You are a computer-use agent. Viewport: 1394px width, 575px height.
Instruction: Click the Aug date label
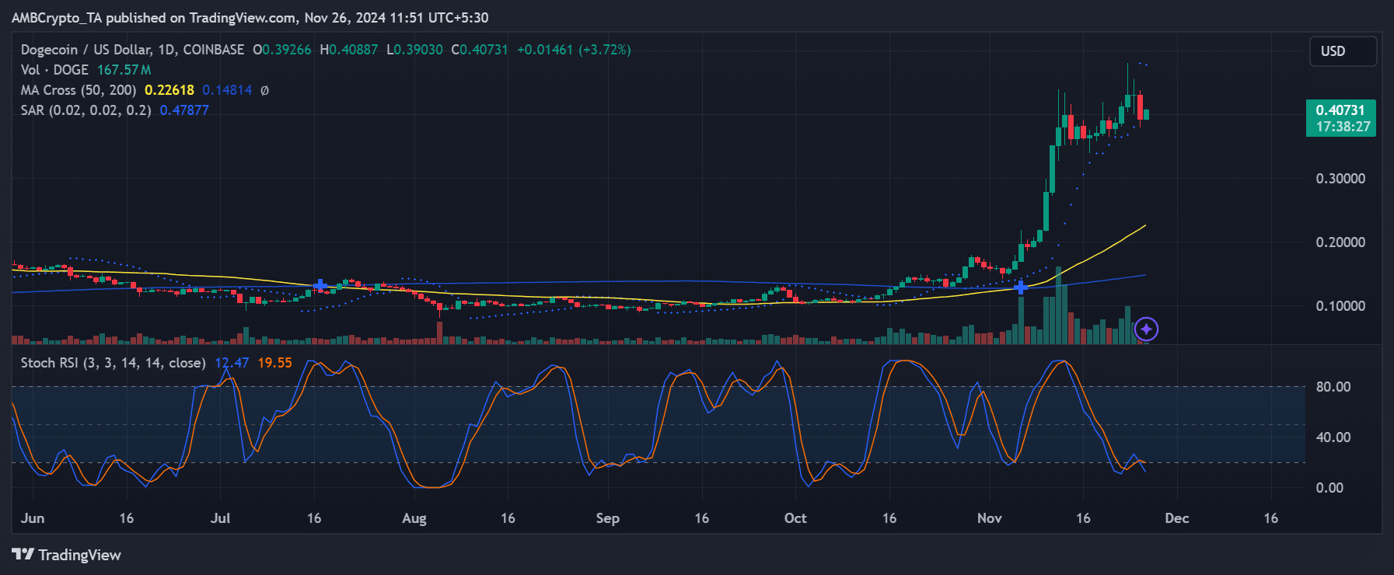pyautogui.click(x=414, y=519)
